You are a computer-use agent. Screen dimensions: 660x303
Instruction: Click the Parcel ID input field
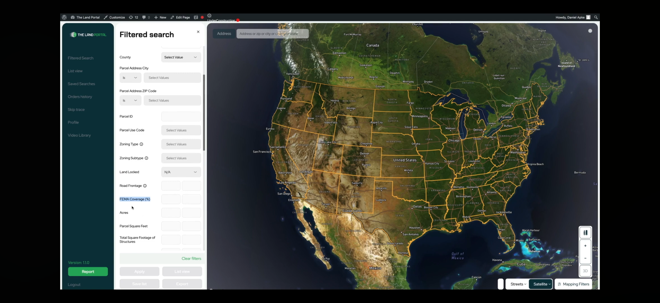pos(181,116)
